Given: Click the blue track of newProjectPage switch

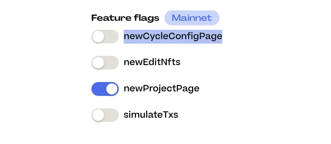Looking at the screenshot, I should click(x=98, y=89).
